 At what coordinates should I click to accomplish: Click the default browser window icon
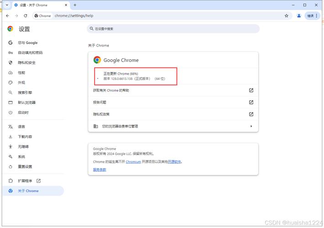(11, 103)
